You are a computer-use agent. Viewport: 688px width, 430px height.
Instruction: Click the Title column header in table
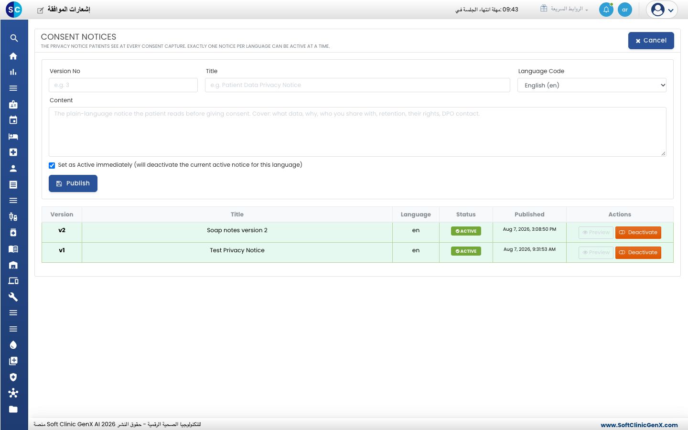[237, 215]
